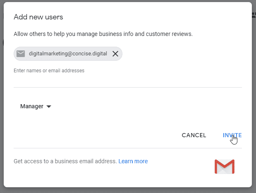Click the Gmail logo icon
The height and width of the screenshot is (193, 256).
coord(224,167)
